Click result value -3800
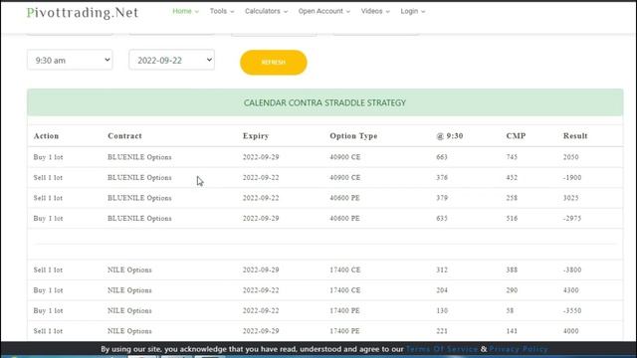637x358 pixels. point(572,269)
